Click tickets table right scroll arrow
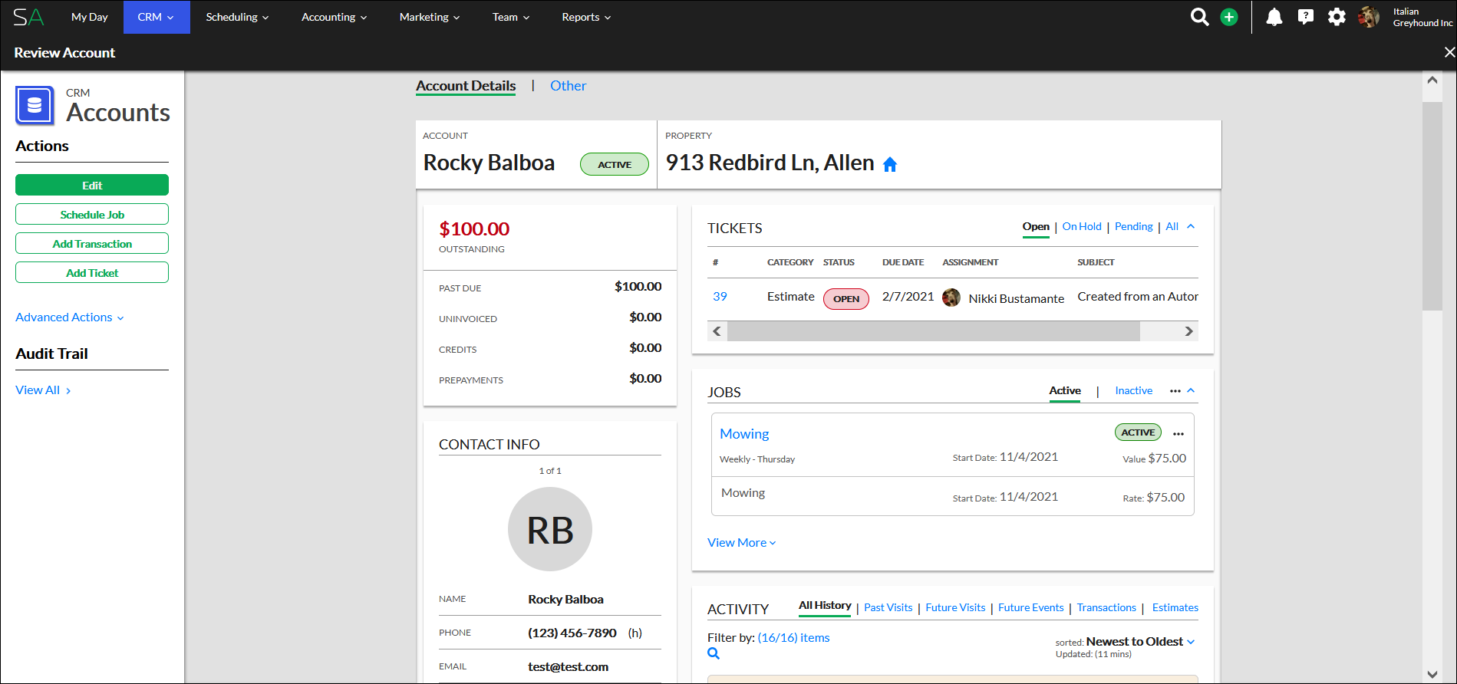 1188,331
